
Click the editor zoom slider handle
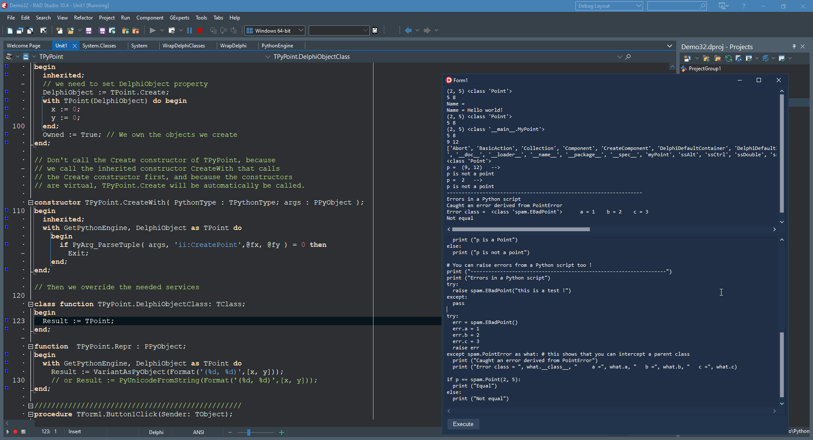249,432
